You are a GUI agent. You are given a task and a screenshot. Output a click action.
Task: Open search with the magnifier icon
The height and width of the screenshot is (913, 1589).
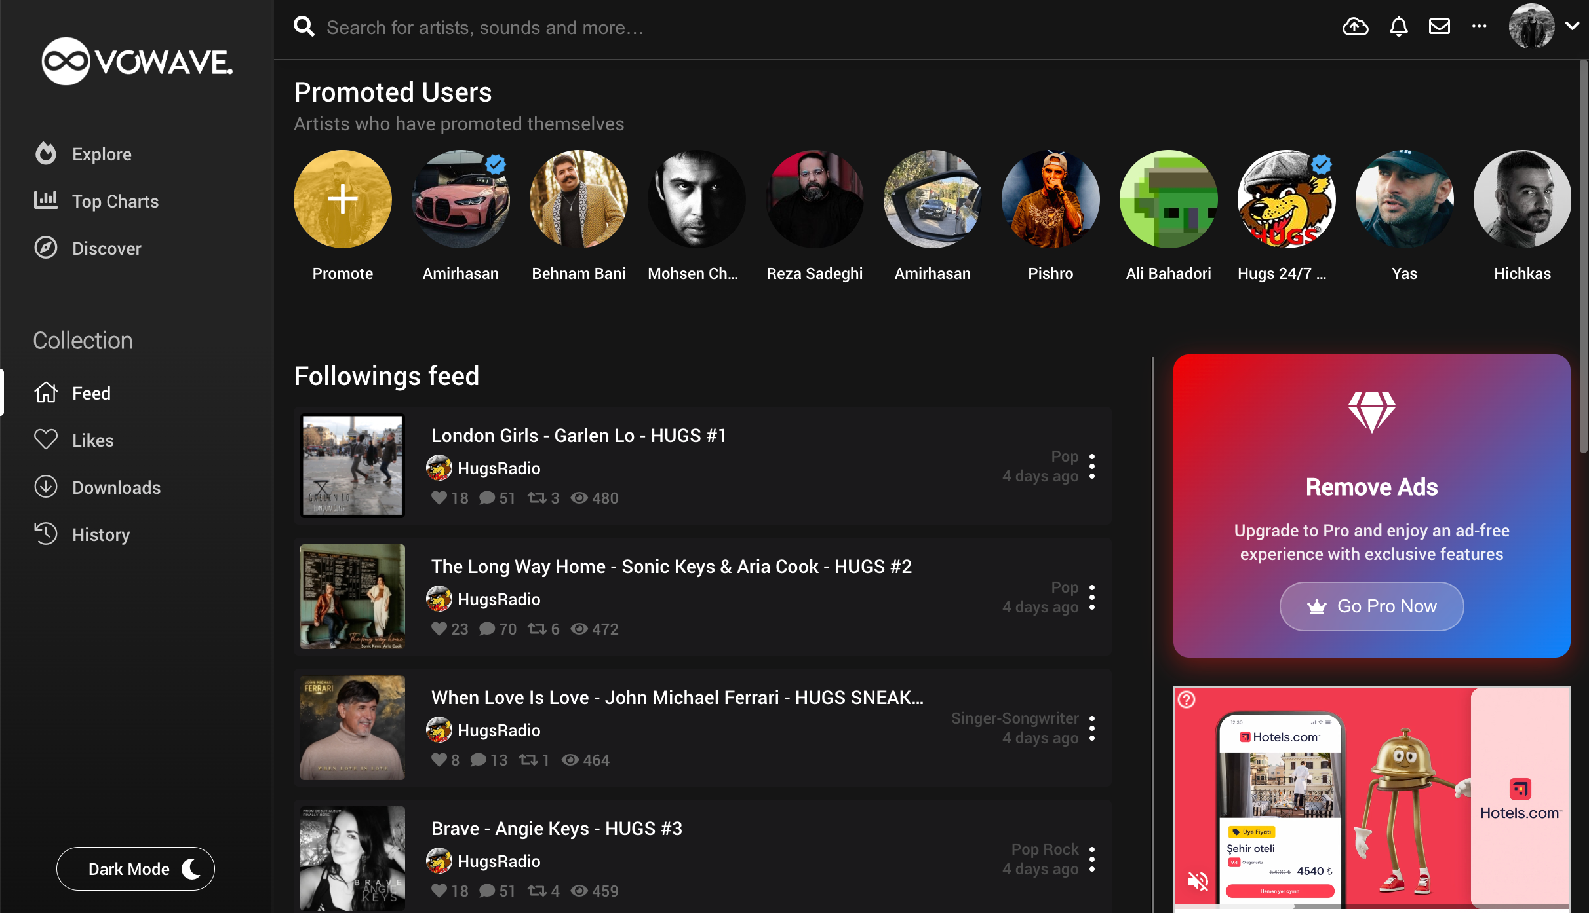click(x=304, y=26)
